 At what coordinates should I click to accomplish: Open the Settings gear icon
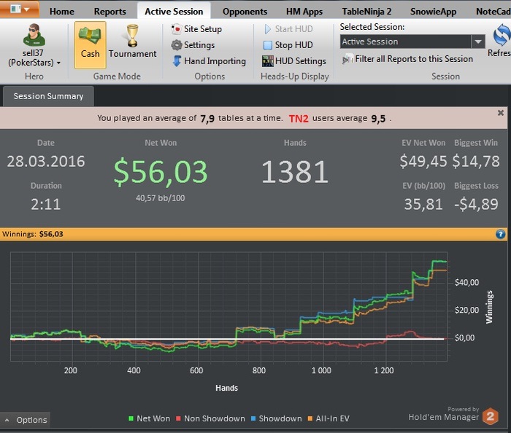click(177, 45)
